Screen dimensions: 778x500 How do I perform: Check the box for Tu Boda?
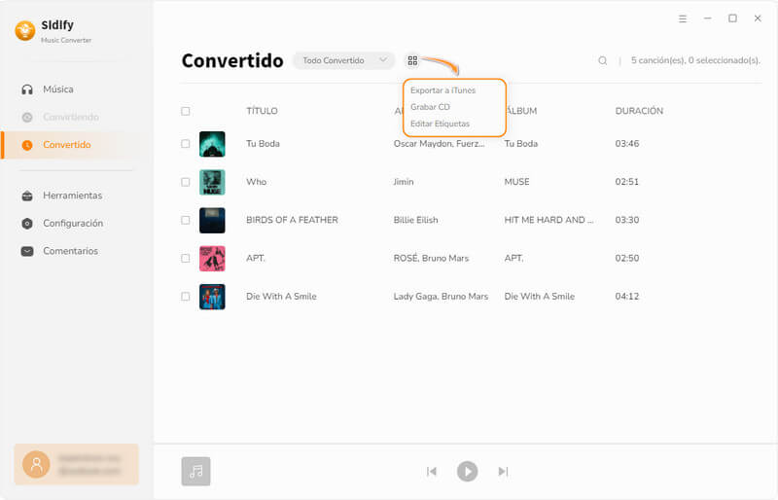186,144
